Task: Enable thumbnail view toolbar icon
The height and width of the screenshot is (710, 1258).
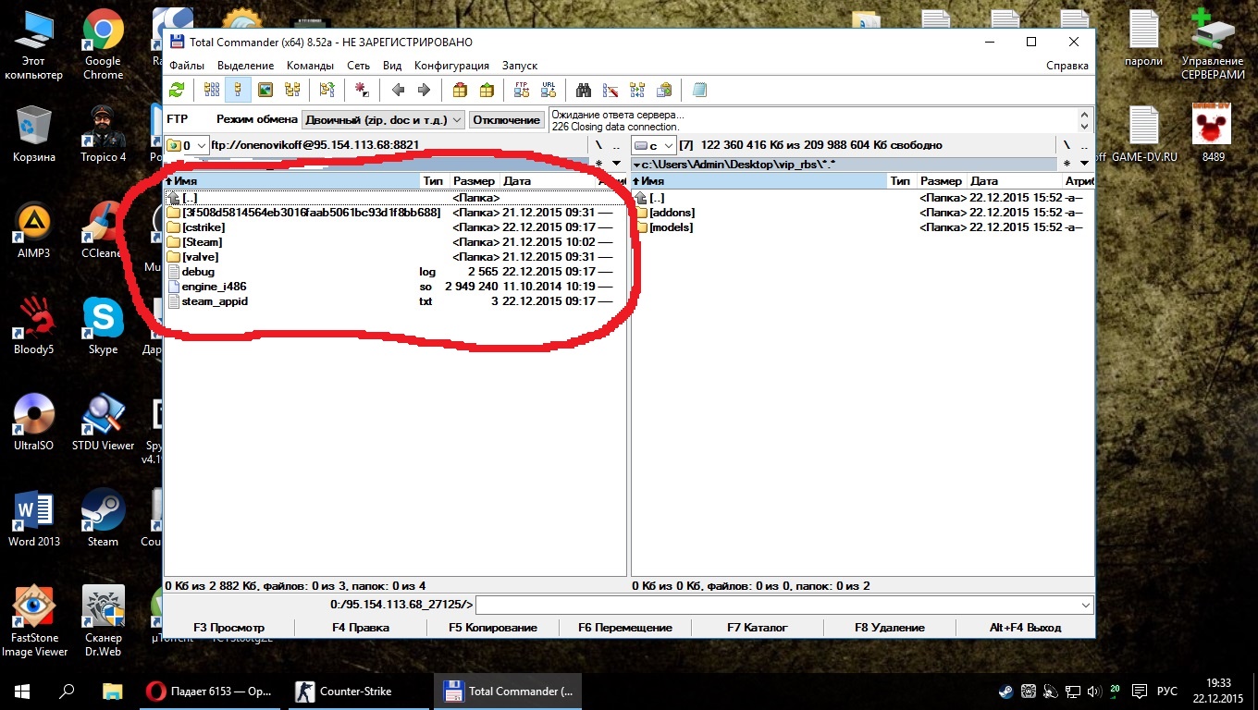Action: 265,90
